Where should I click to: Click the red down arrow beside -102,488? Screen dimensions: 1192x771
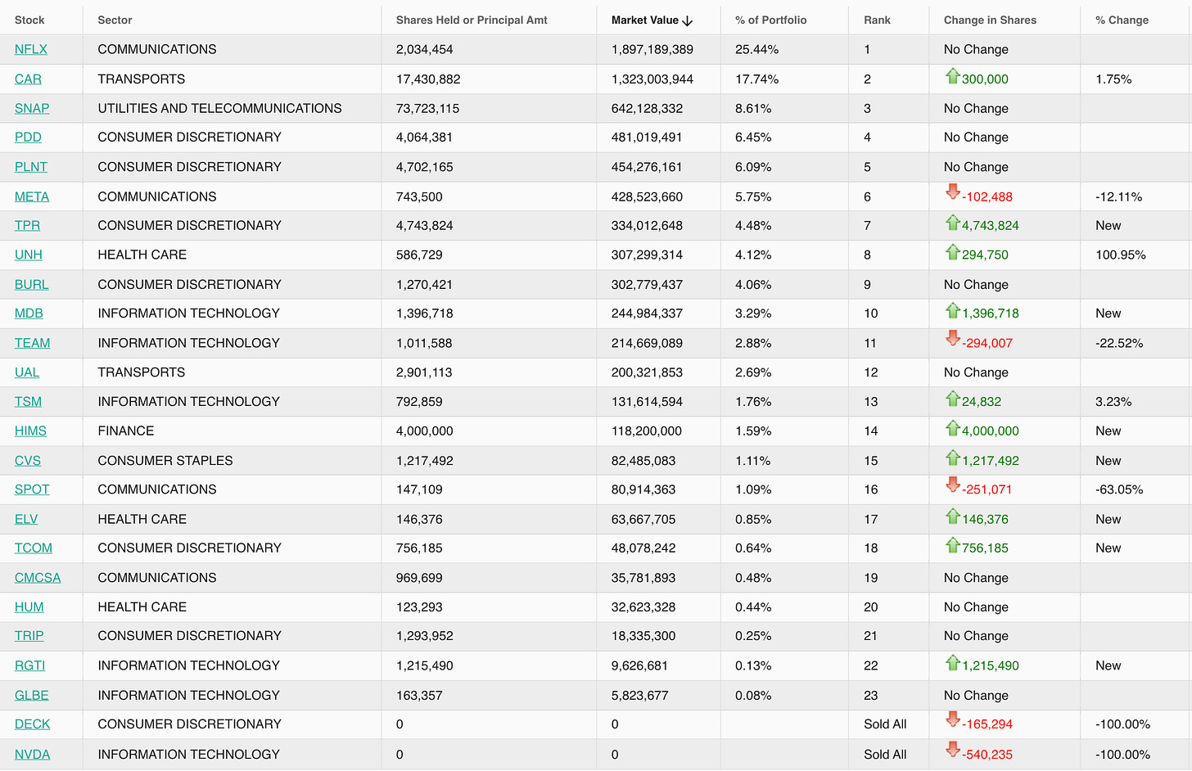(x=952, y=192)
